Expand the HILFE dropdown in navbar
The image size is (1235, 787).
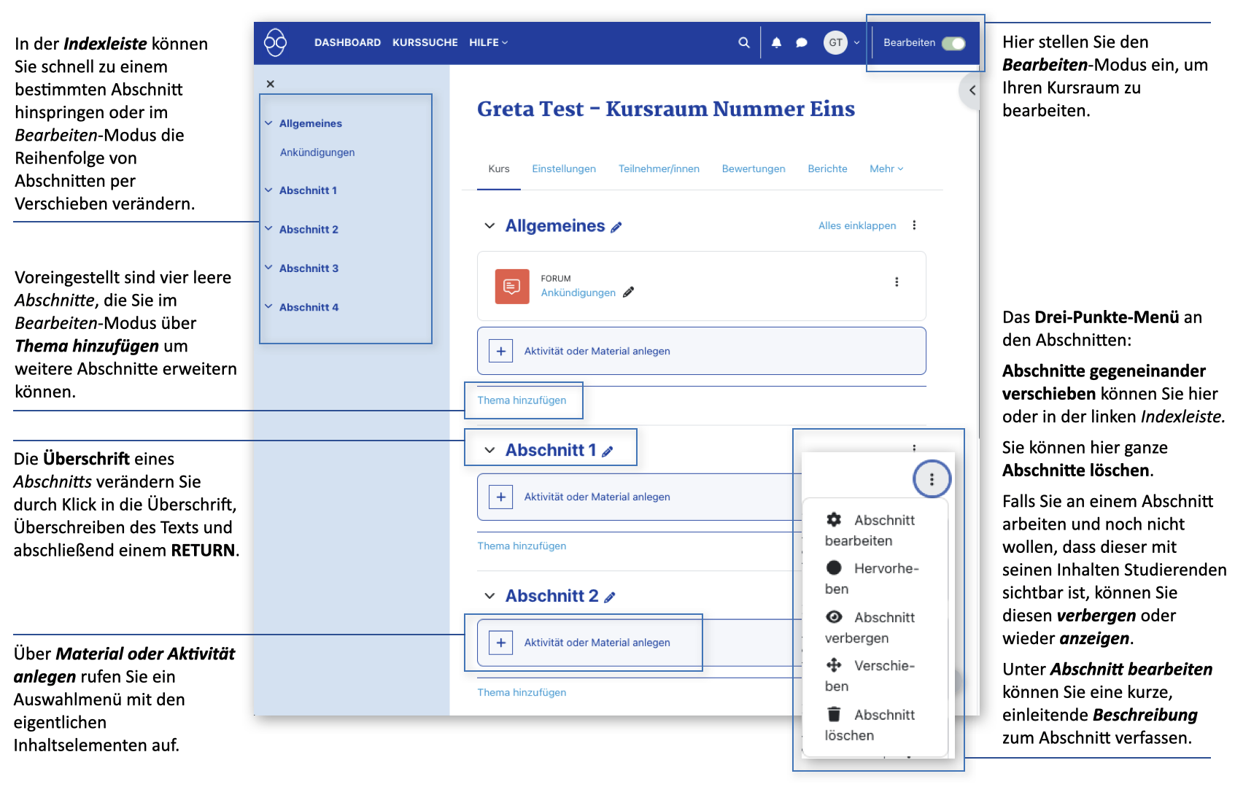488,43
